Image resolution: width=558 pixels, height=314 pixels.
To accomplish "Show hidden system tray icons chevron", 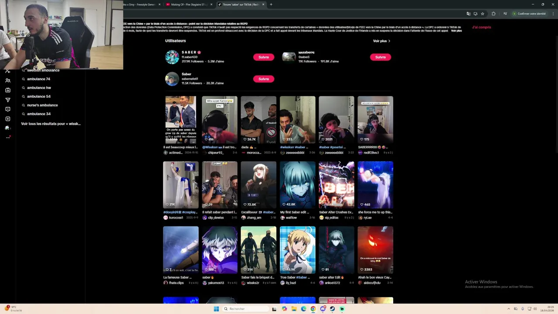I will pyautogui.click(x=509, y=309).
